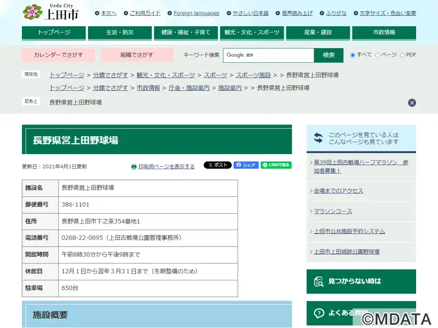Viewport: 438px width, 328px height.
Task: Open the 市政情報 navigation tab
Action: pos(384,33)
